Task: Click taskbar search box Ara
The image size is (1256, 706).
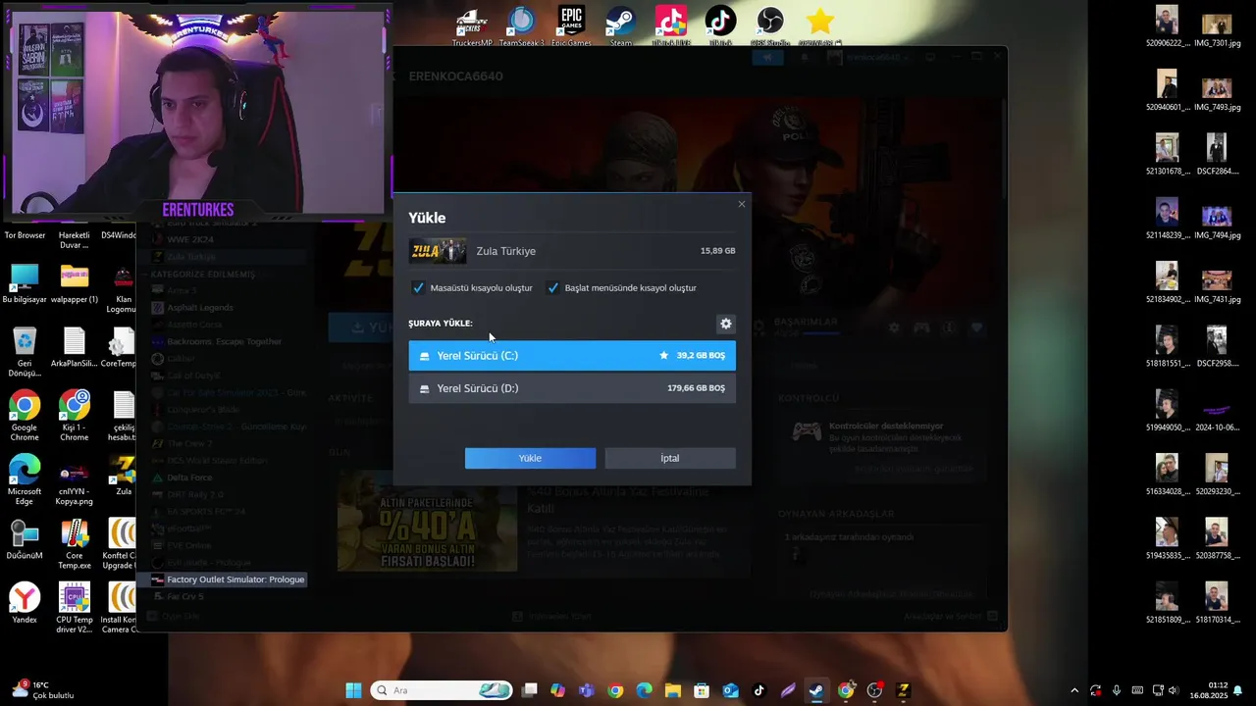Action: coord(442,690)
